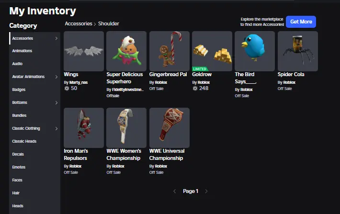This screenshot has height=214, width=340.
Task: Open Iron Man's Repulsors item image
Action: point(84,128)
